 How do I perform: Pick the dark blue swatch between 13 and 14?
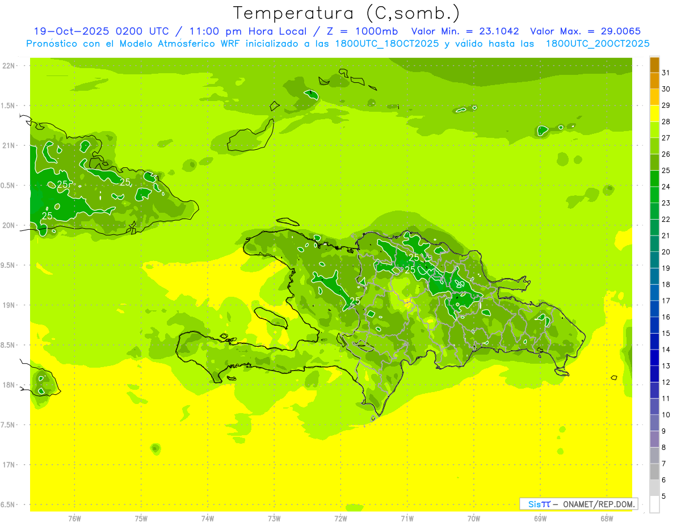point(654,357)
